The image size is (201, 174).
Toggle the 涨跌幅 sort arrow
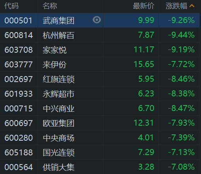[x=192, y=6]
